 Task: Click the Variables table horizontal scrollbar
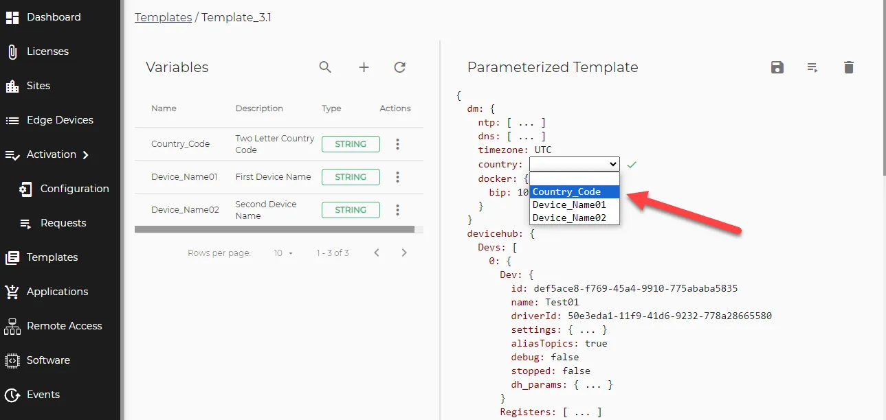click(x=275, y=230)
